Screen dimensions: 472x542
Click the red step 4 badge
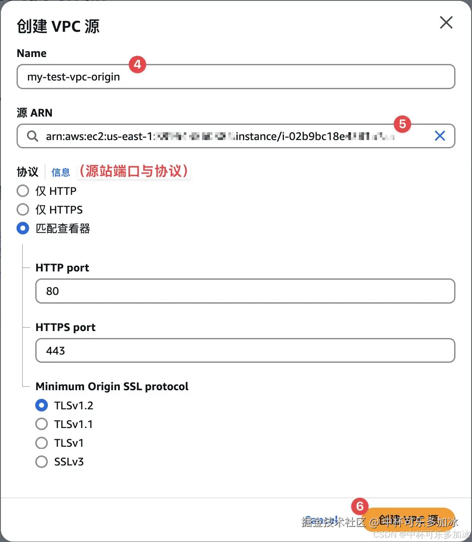pyautogui.click(x=137, y=64)
